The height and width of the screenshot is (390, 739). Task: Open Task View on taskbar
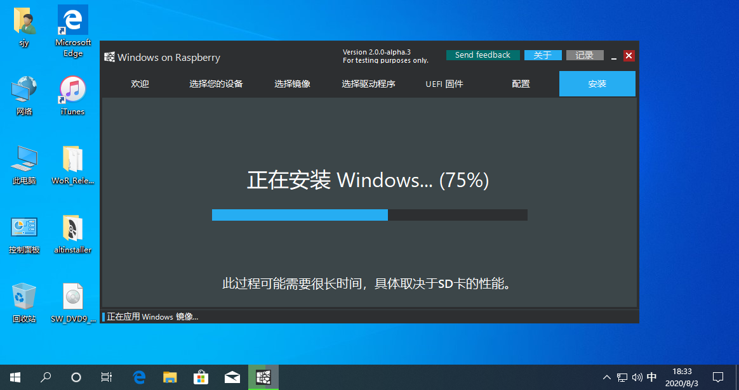click(107, 377)
